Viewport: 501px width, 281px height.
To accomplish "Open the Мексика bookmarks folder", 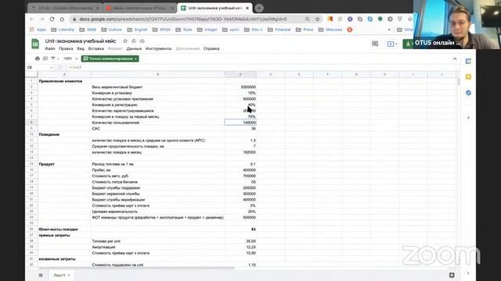I will point(330,30).
